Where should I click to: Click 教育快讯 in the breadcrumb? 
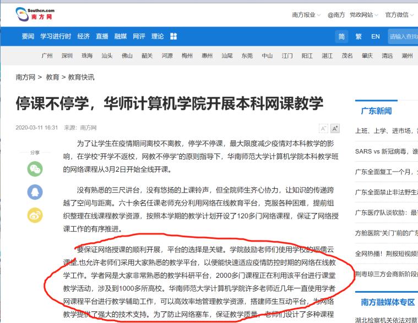[81, 78]
